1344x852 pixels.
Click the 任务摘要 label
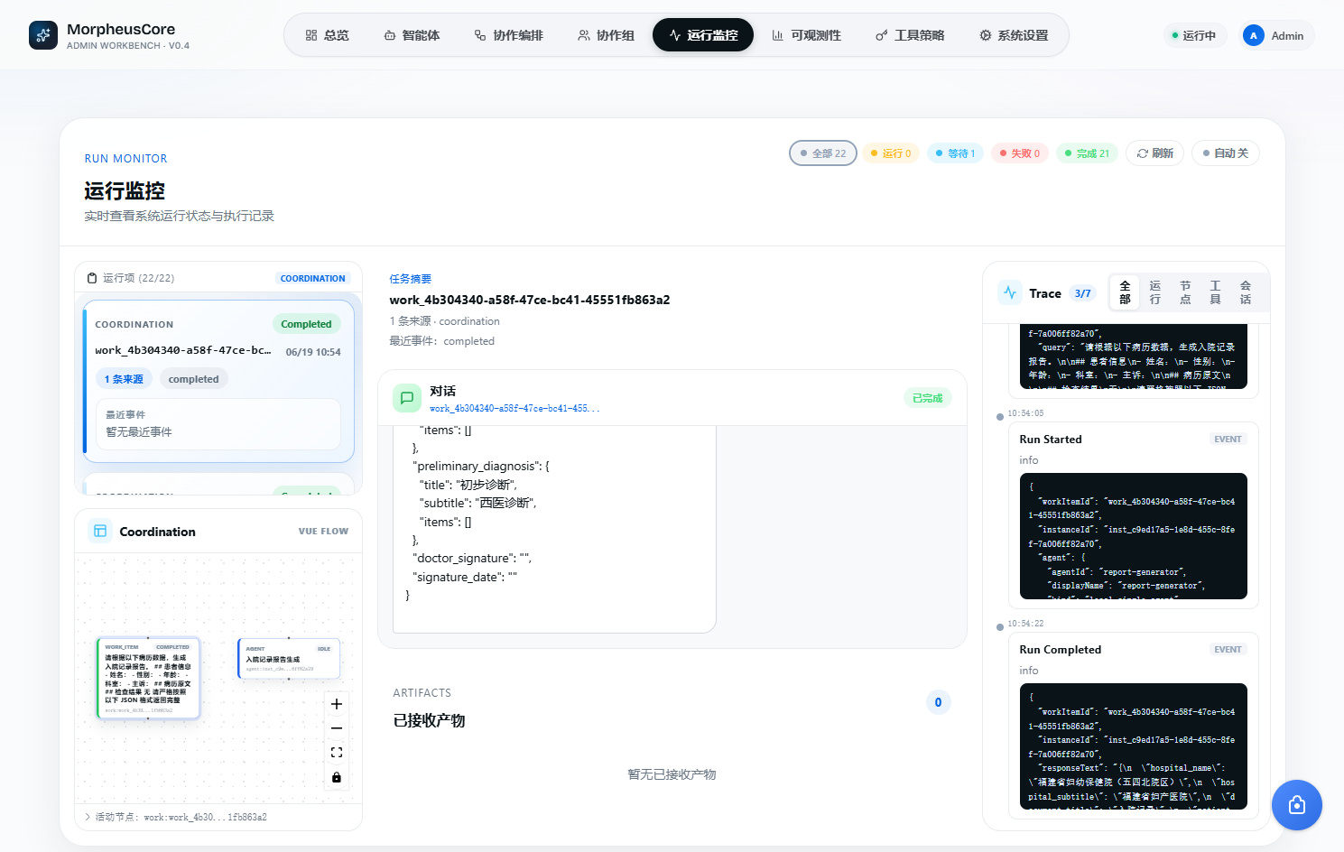[411, 279]
